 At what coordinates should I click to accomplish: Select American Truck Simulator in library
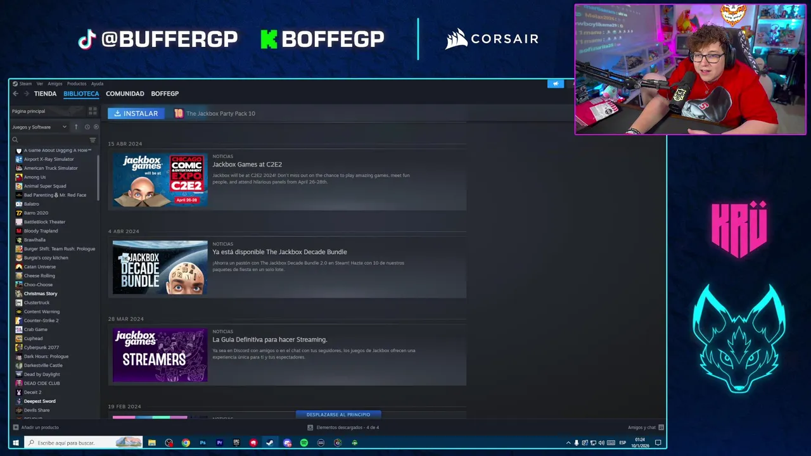click(51, 168)
